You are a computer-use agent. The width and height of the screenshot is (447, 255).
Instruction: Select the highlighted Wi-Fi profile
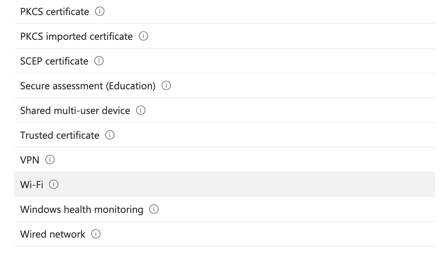[x=31, y=184]
